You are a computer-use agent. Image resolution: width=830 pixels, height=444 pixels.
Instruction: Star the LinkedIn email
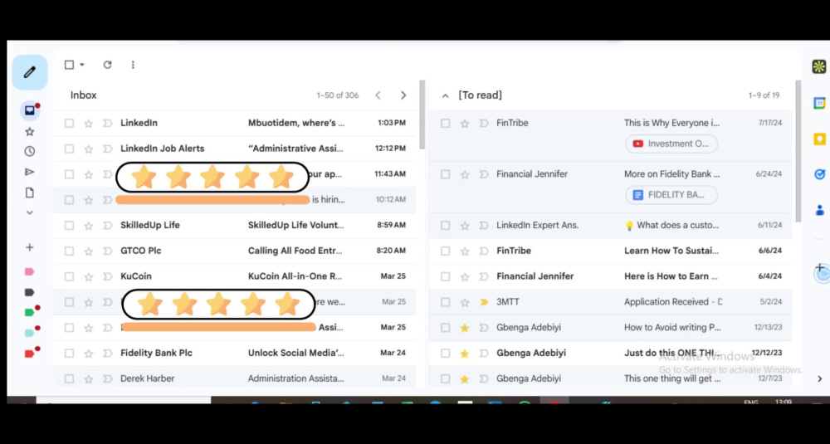coord(89,124)
